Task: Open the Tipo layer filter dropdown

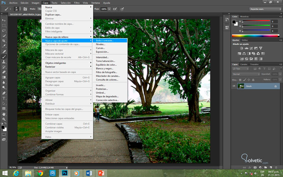Action: [x=241, y=68]
